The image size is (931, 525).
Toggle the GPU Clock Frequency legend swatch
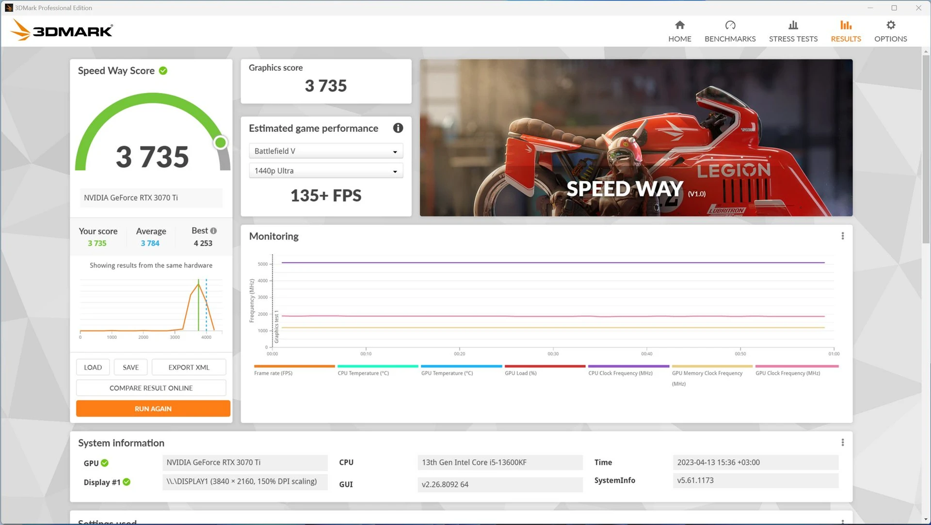tap(797, 366)
